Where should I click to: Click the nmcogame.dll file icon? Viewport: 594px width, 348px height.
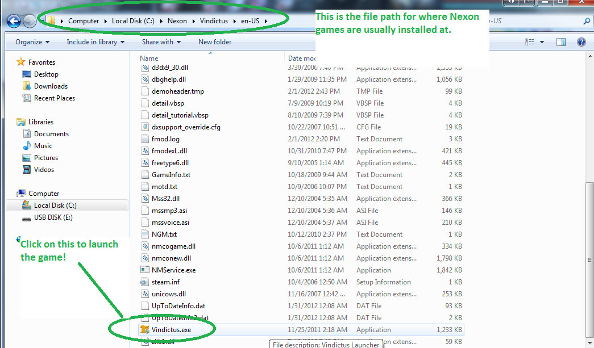(x=145, y=246)
